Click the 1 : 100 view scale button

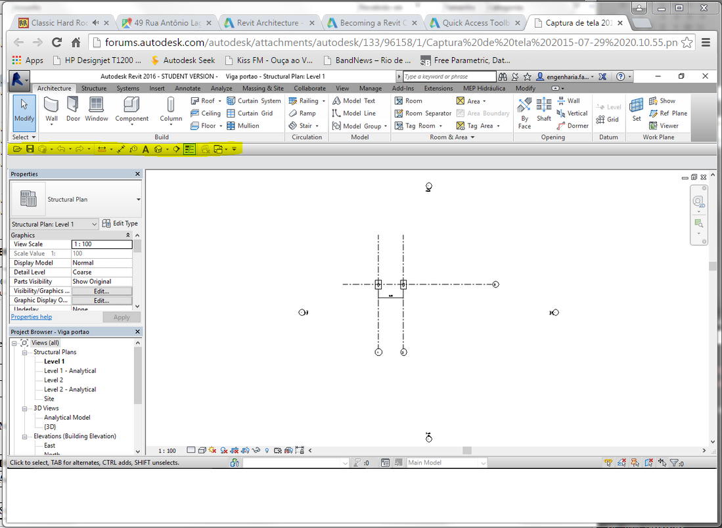(x=167, y=451)
